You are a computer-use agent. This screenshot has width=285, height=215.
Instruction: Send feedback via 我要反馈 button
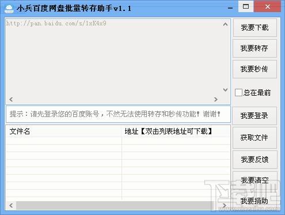click(254, 160)
